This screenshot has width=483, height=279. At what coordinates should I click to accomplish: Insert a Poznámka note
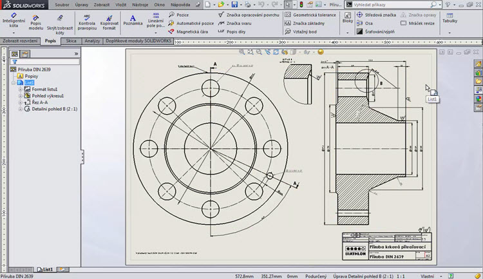133,21
